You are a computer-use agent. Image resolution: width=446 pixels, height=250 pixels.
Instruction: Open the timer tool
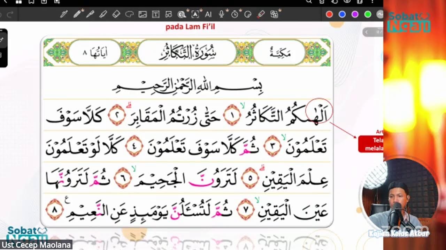[235, 14]
